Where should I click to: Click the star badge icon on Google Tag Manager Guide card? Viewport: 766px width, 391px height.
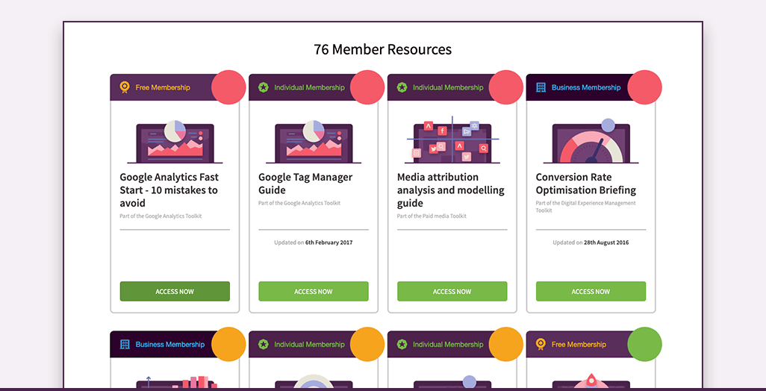(263, 87)
